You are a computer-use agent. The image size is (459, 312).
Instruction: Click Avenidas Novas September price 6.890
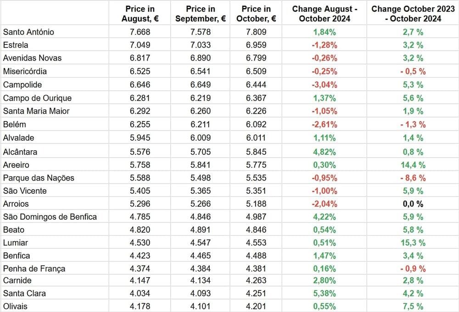(201, 58)
